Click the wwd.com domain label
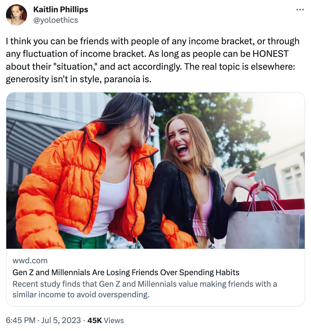 click(30, 261)
